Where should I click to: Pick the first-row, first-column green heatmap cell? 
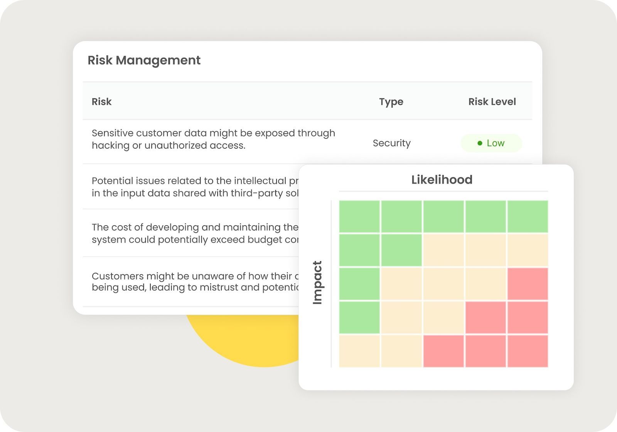[359, 216]
